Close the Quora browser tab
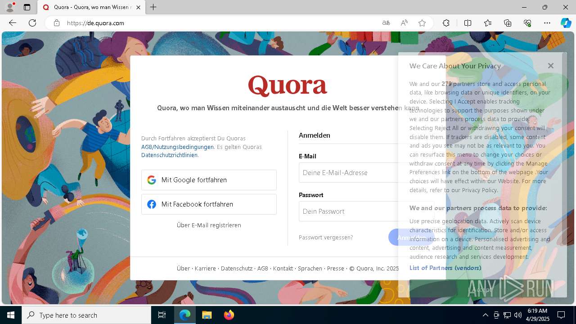Screen dimensions: 576x324 tap(138, 7)
